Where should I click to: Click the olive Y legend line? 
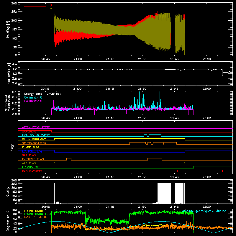35,10
